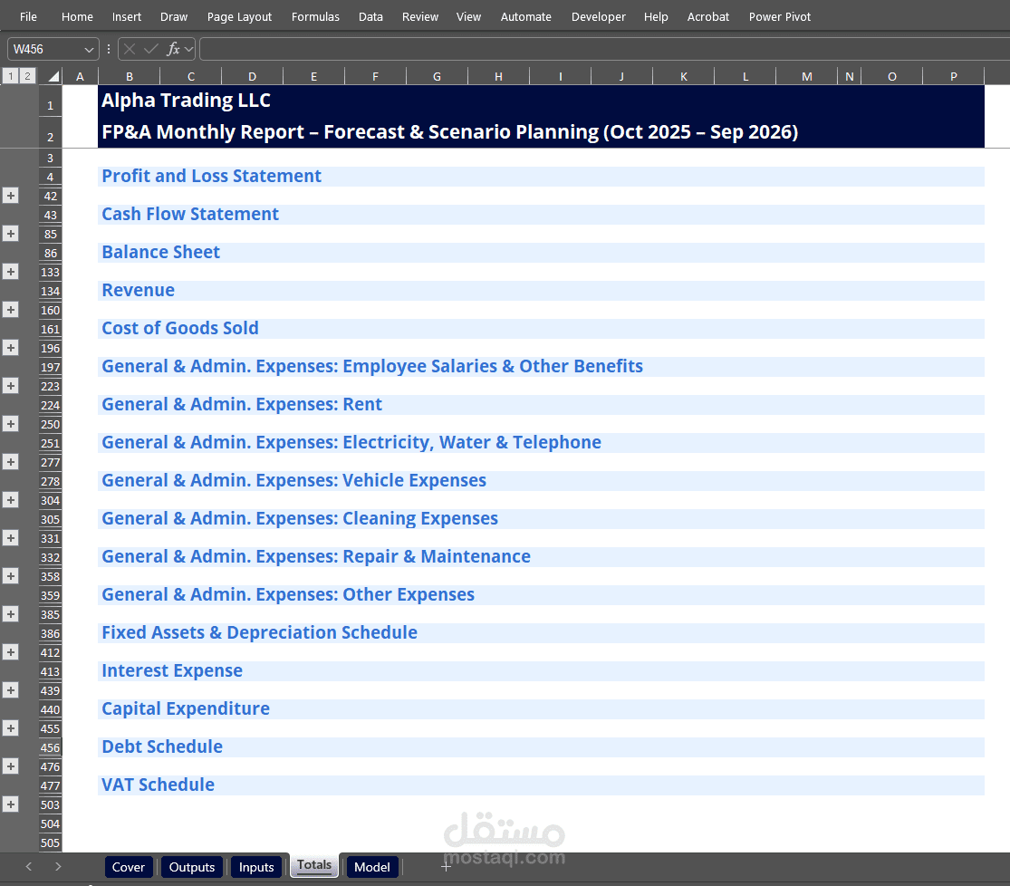
Task: Open the Acrobat ribbon tab
Action: pyautogui.click(x=707, y=16)
